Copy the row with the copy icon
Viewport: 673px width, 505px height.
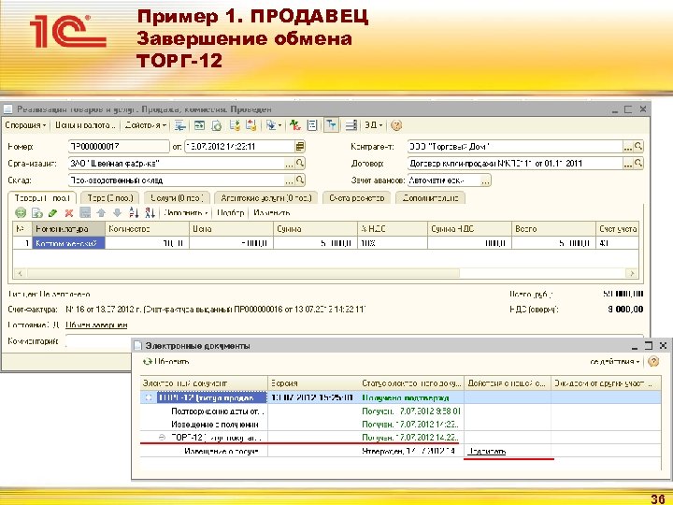tap(37, 212)
